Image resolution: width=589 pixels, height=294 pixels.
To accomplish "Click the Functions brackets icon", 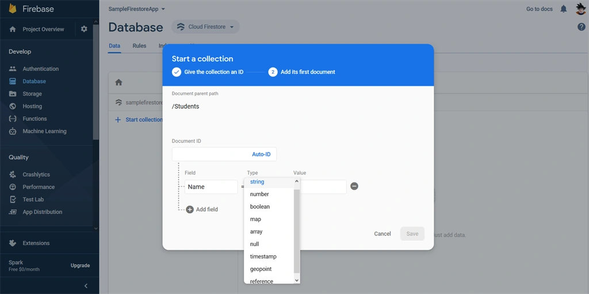I will [x=13, y=119].
